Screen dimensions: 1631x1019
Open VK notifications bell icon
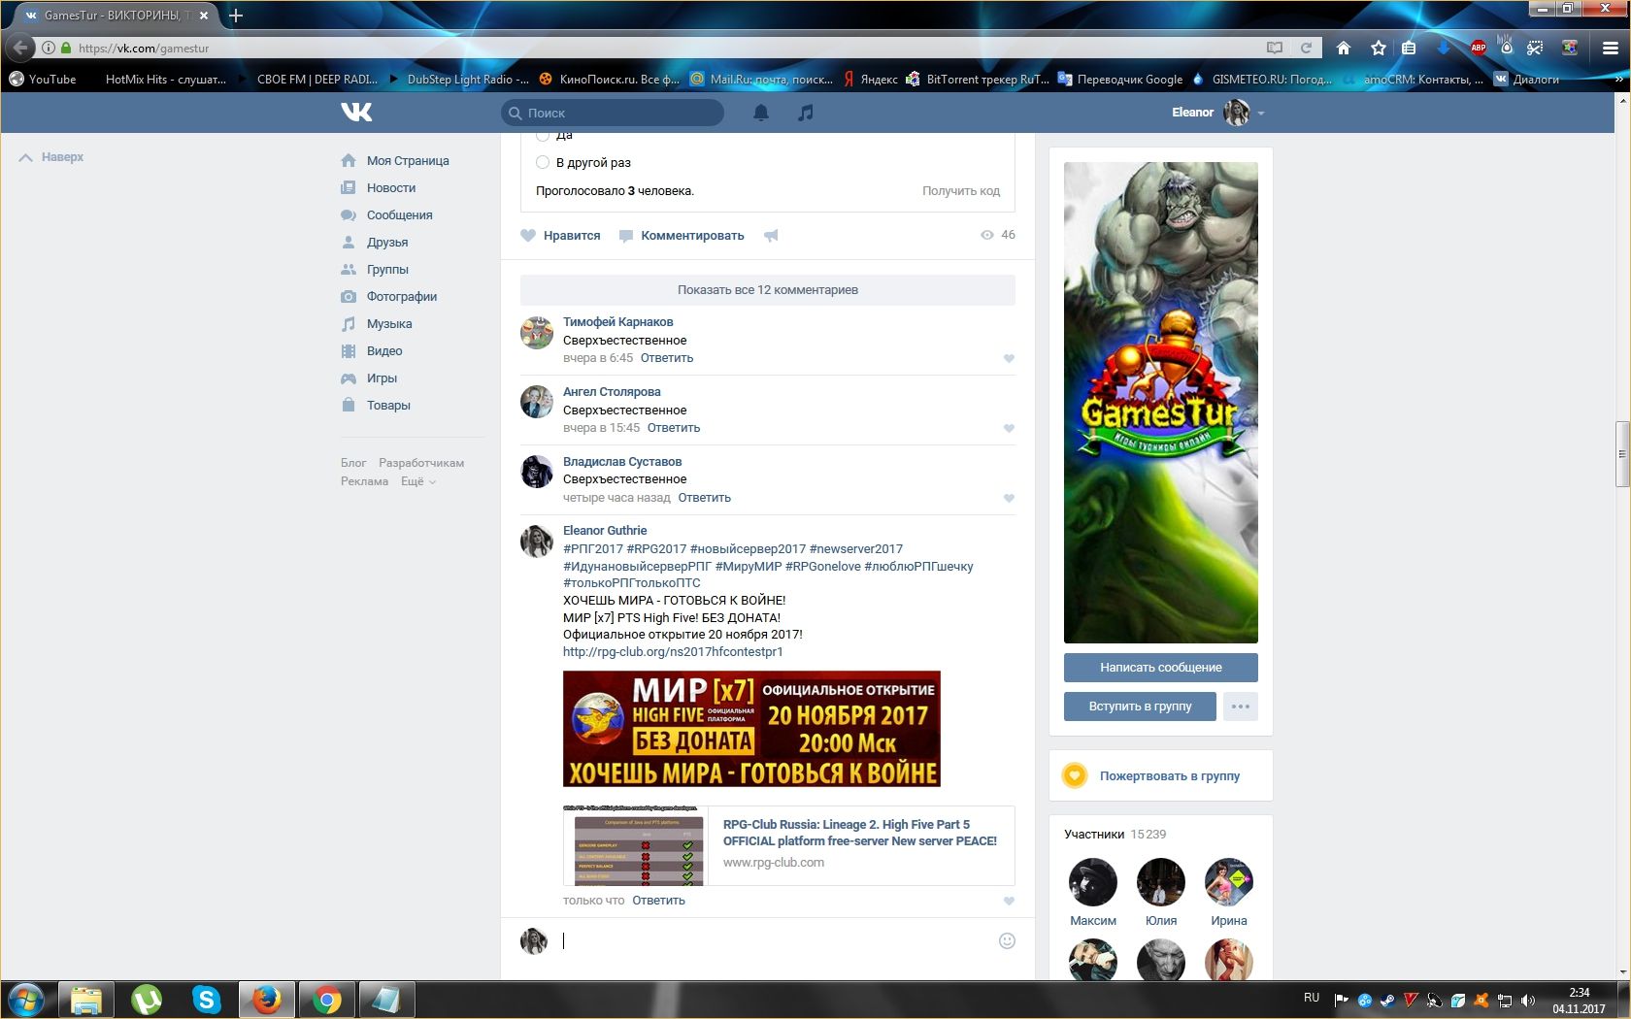pyautogui.click(x=761, y=113)
